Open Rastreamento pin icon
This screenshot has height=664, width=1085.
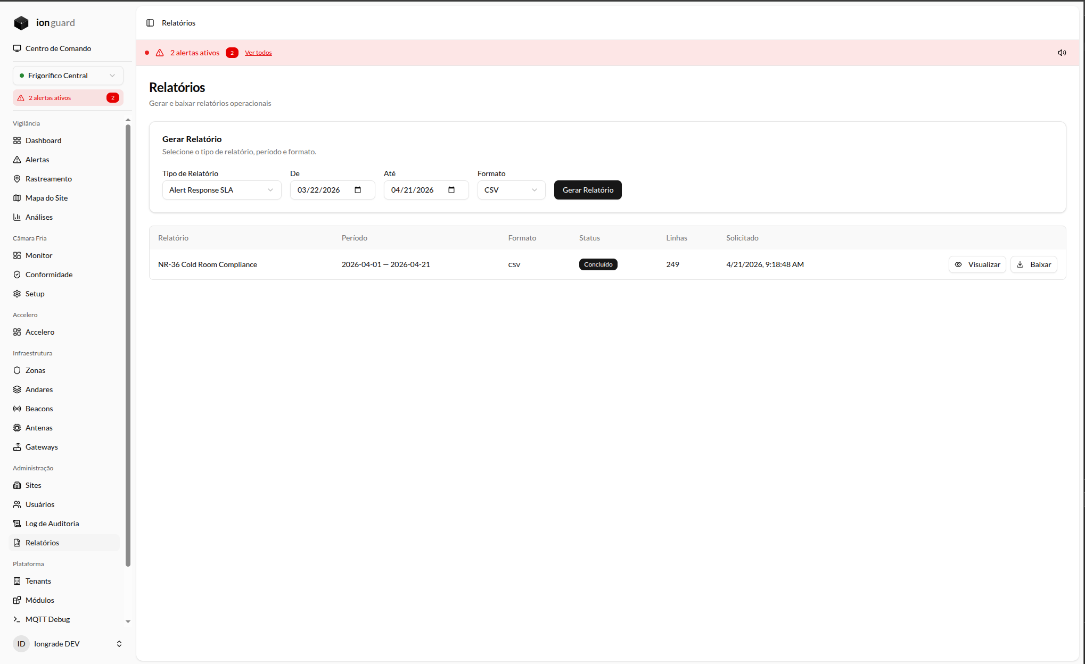pos(17,179)
